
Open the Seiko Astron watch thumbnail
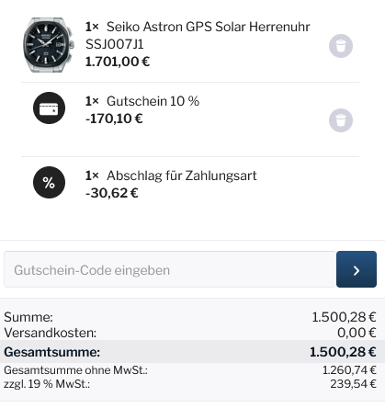[x=48, y=45]
